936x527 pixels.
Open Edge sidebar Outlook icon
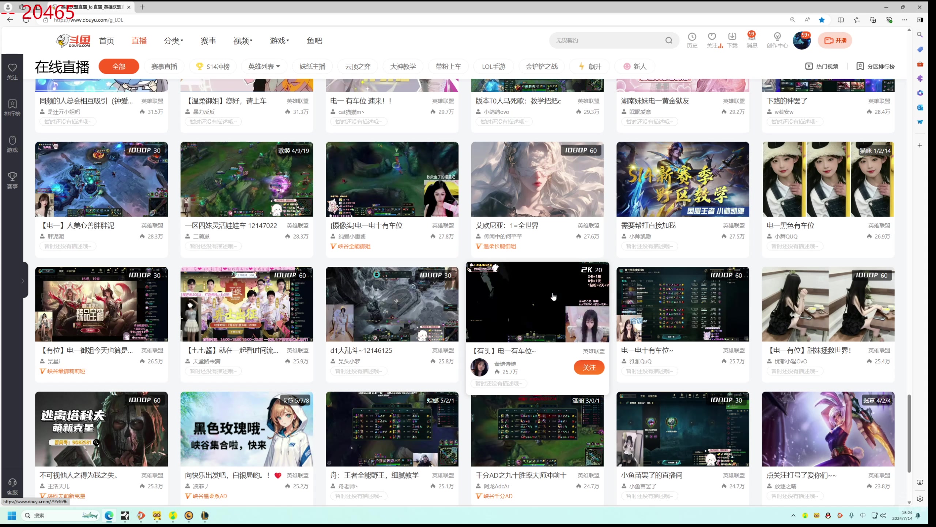920,107
